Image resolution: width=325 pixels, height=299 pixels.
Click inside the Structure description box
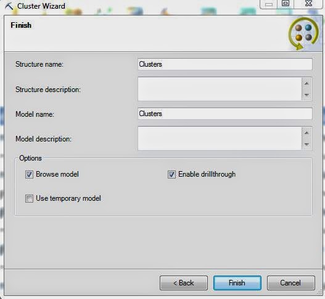(220, 89)
